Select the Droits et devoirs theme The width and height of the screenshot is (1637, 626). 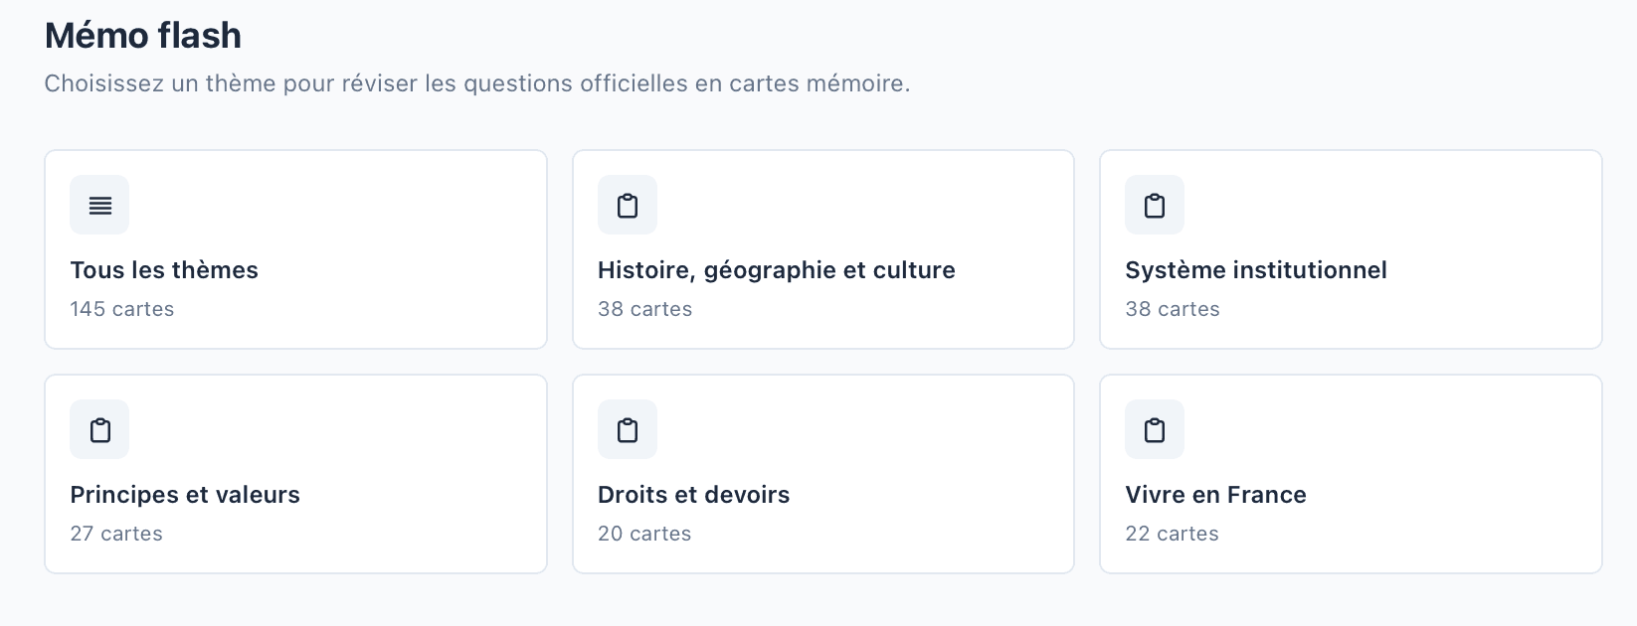coord(822,473)
